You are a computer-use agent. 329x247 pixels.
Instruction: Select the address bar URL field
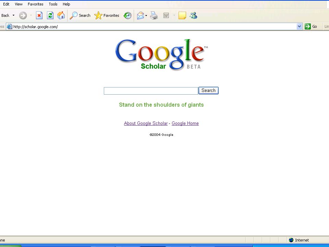(x=154, y=26)
